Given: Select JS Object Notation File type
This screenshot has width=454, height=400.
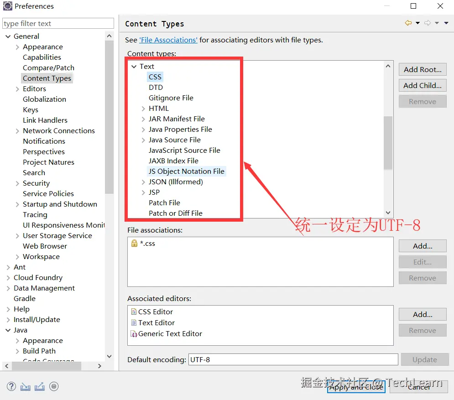Looking at the screenshot, I should click(x=187, y=171).
